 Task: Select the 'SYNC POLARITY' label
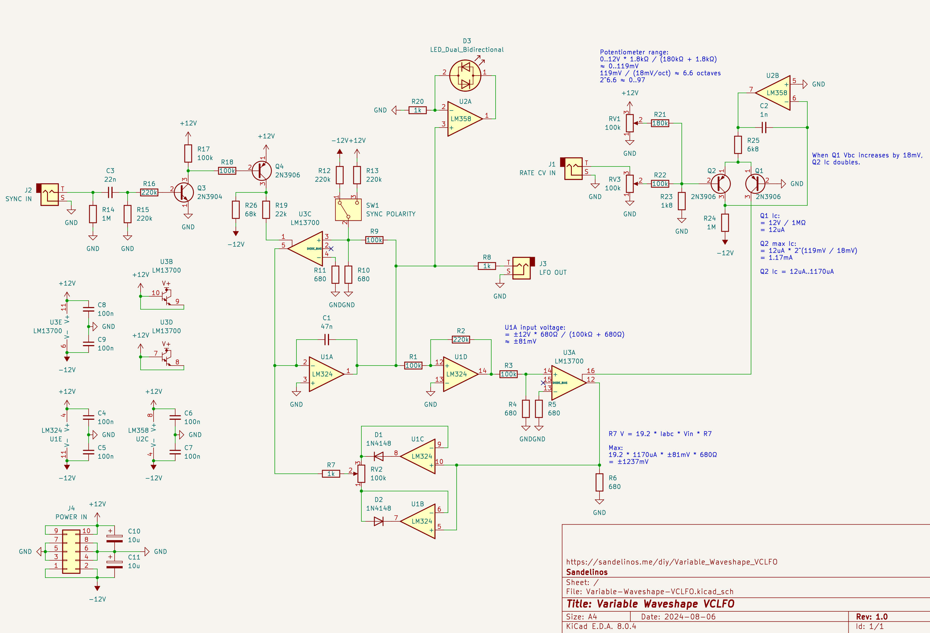391,214
